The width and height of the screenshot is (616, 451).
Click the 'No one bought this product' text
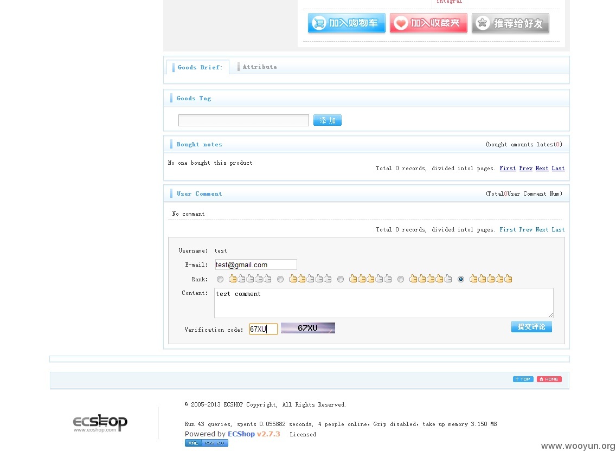(210, 163)
